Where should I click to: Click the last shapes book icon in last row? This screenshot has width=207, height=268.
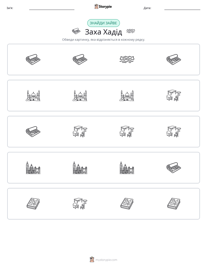tap(174, 204)
